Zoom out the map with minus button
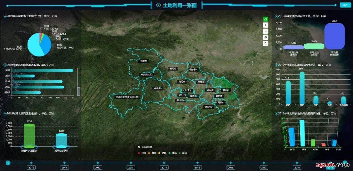 pyautogui.click(x=266, y=31)
